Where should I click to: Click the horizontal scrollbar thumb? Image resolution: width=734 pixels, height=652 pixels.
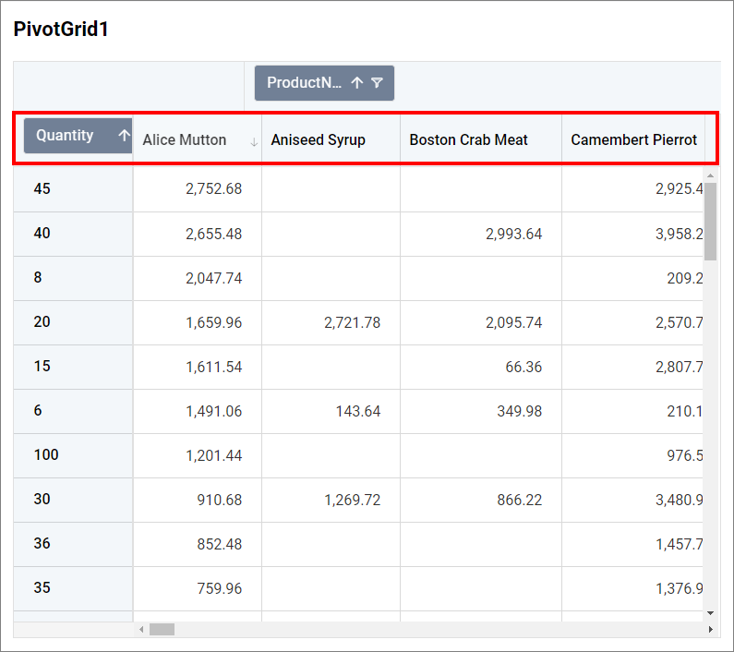tap(162, 629)
